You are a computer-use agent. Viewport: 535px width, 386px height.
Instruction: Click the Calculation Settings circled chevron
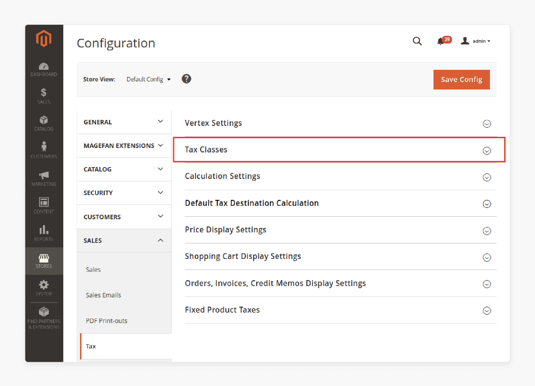[487, 177]
